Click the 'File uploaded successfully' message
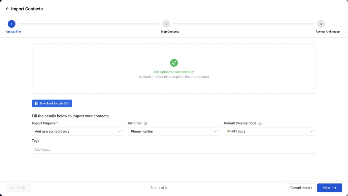Screen dimensions: 348x196 pyautogui.click(x=174, y=72)
